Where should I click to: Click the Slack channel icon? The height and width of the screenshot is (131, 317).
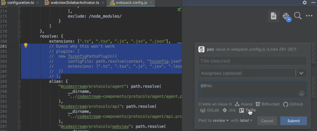click(286, 16)
